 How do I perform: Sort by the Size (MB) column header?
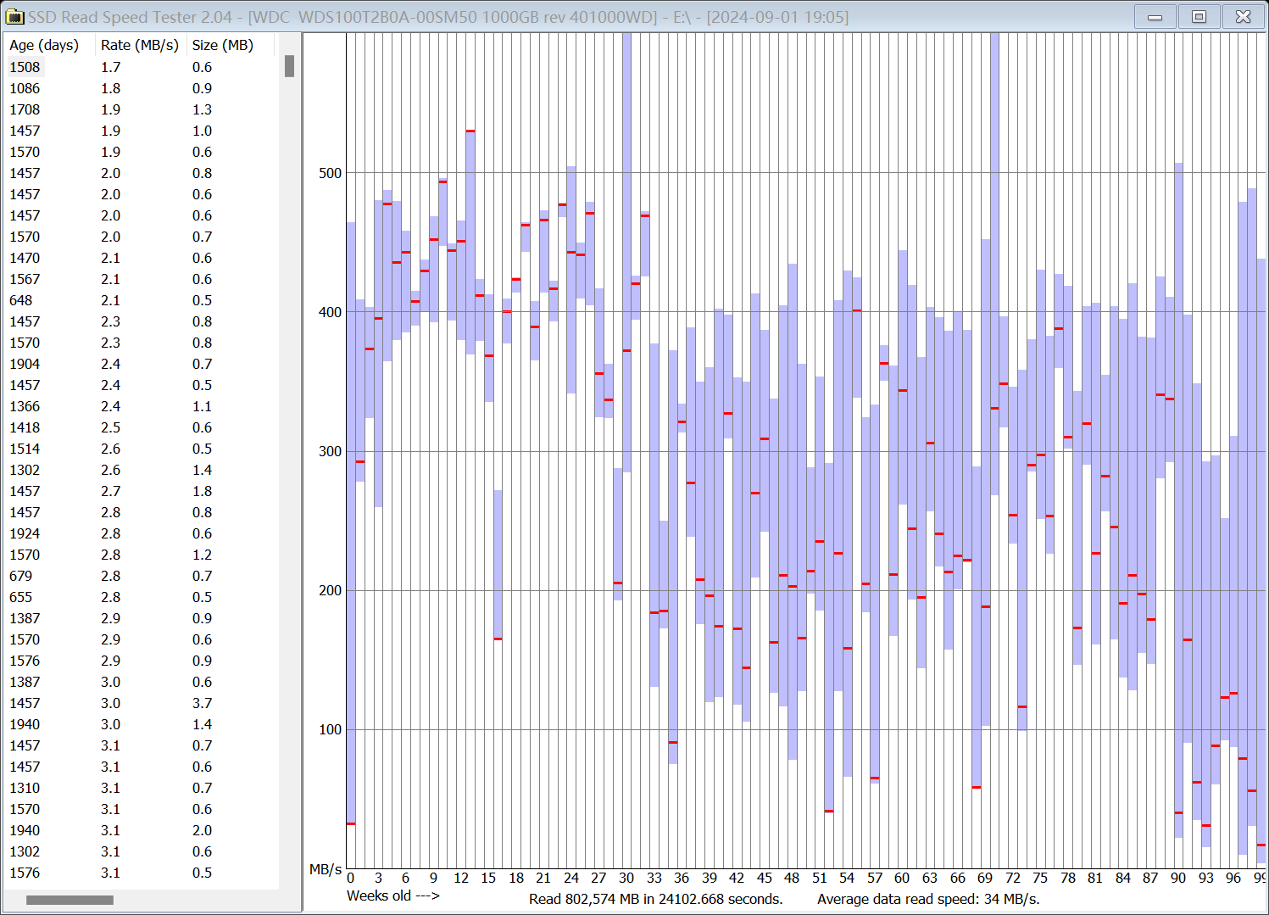pos(223,46)
